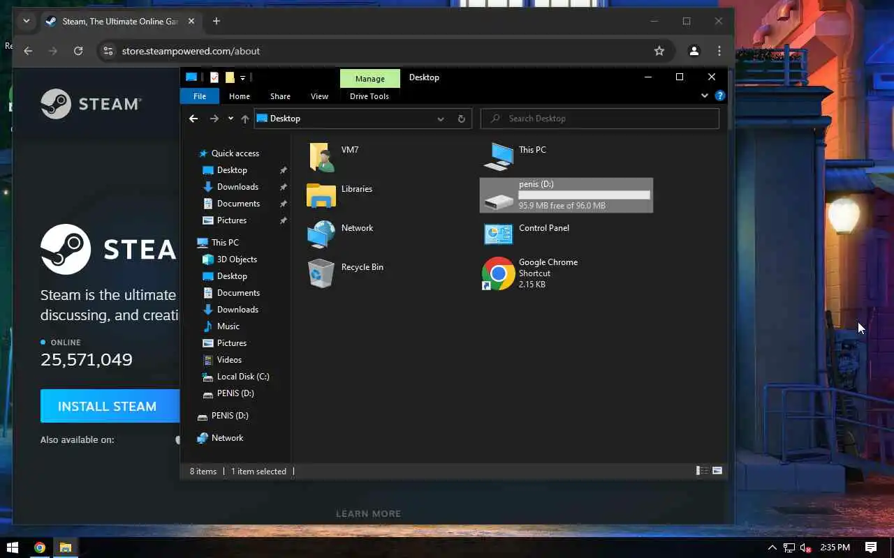Open the File menu in File Explorer
This screenshot has width=894, height=558.
tap(200, 96)
